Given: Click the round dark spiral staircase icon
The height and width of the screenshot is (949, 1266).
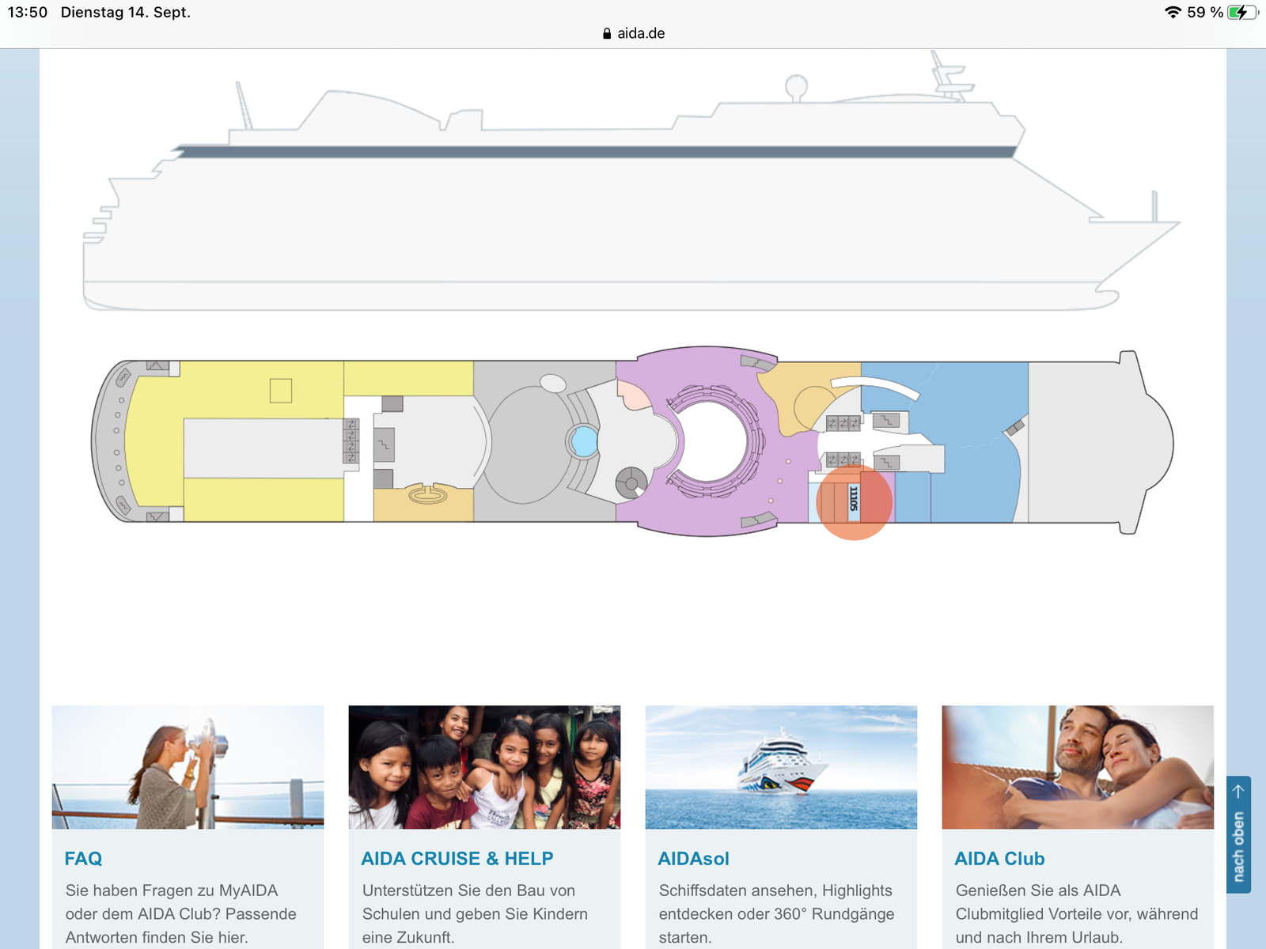Looking at the screenshot, I should (x=631, y=482).
